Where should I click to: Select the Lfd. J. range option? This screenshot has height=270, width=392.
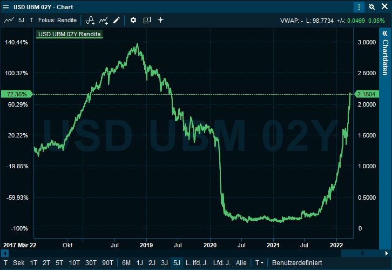click(221, 263)
